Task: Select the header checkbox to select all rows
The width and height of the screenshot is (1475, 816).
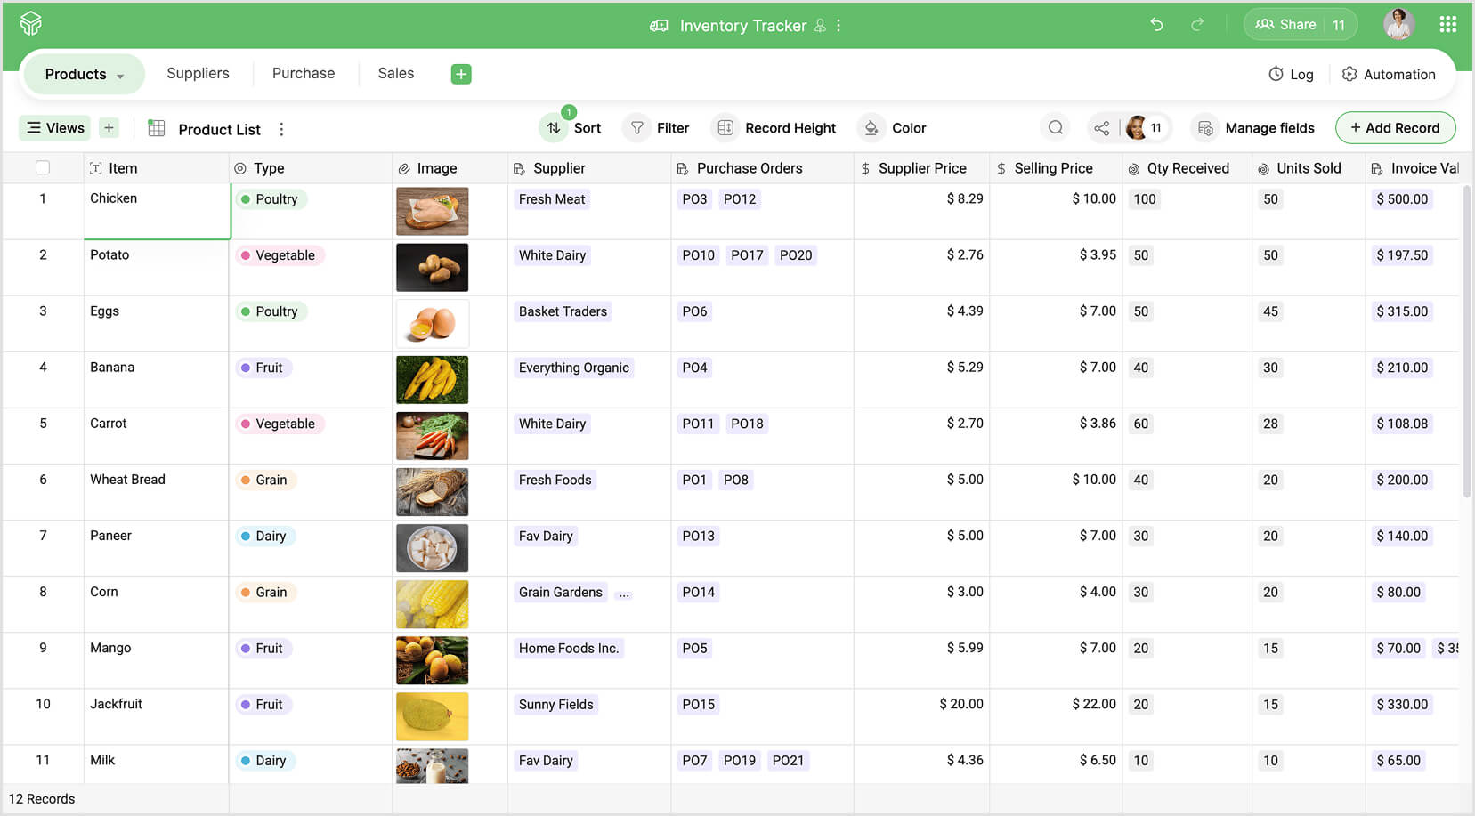Action: click(42, 167)
